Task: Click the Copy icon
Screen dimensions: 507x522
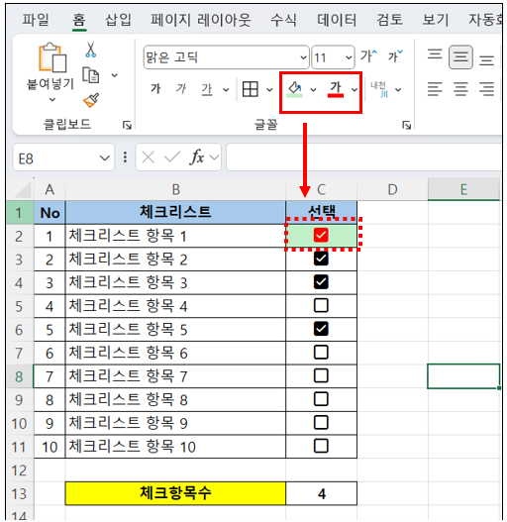Action: 90,75
